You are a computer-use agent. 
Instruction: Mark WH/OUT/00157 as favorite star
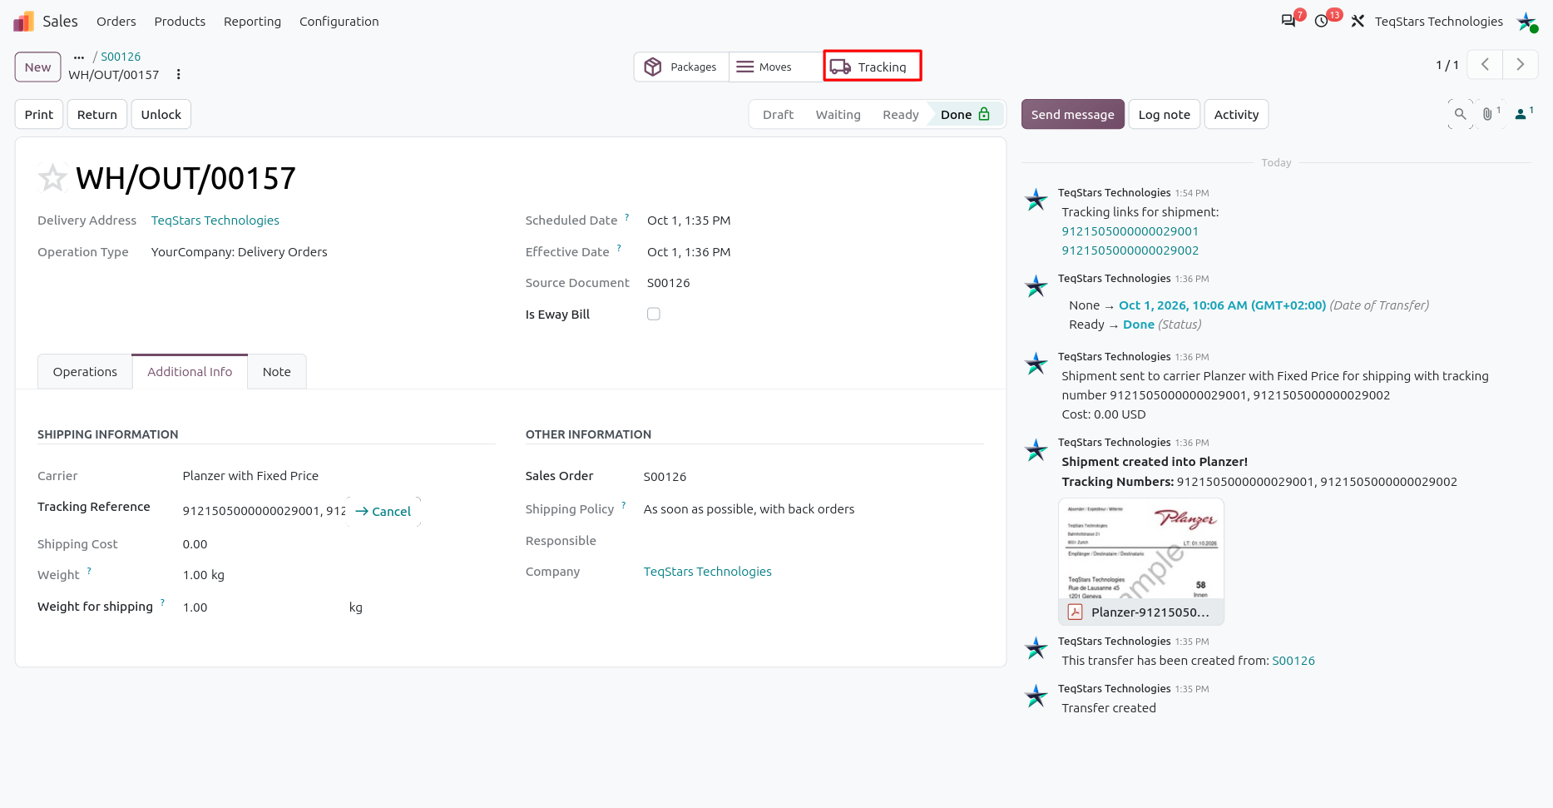point(52,177)
